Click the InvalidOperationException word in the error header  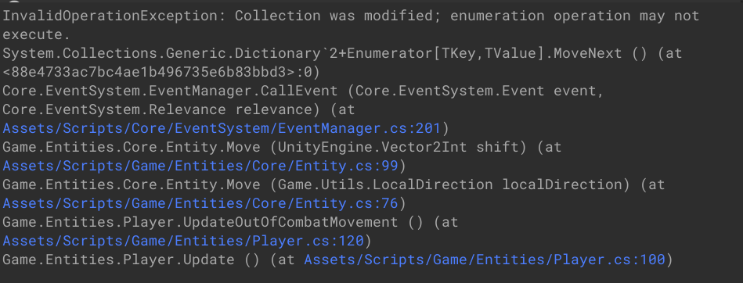pyautogui.click(x=114, y=16)
